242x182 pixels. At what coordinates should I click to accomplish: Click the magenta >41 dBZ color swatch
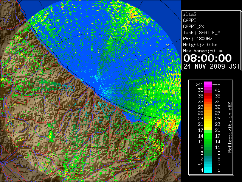208,84
